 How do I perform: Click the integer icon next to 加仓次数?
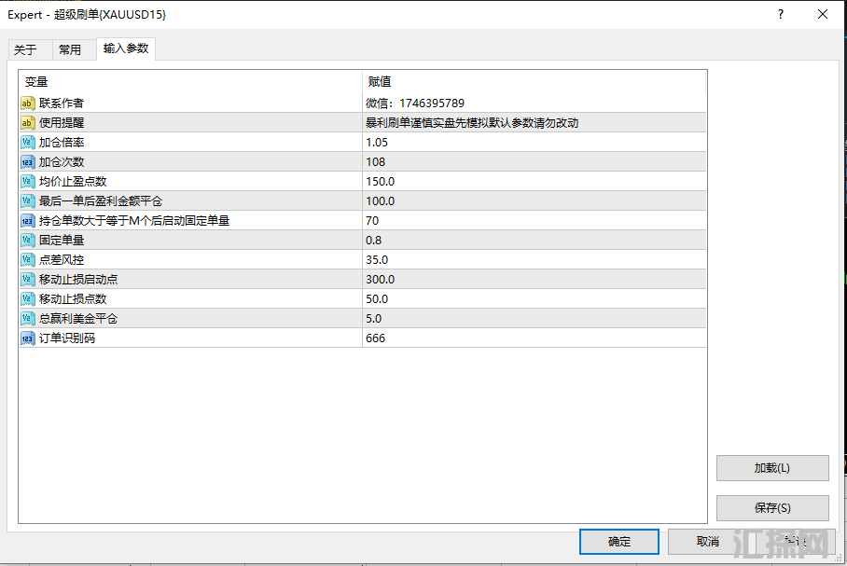[x=28, y=162]
